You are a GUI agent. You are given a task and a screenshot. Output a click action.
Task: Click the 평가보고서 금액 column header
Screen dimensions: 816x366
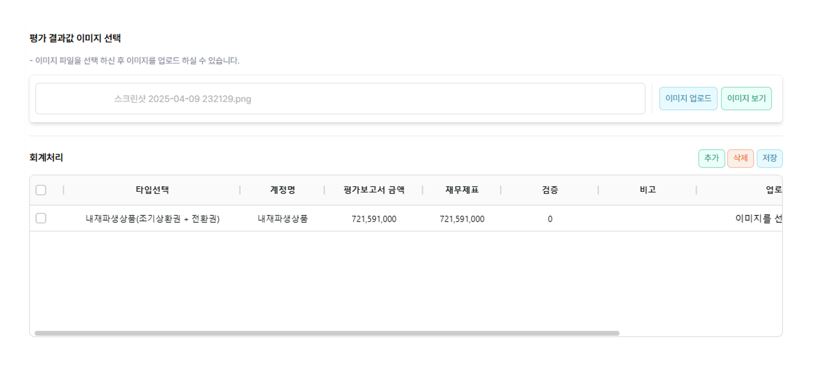[374, 190]
